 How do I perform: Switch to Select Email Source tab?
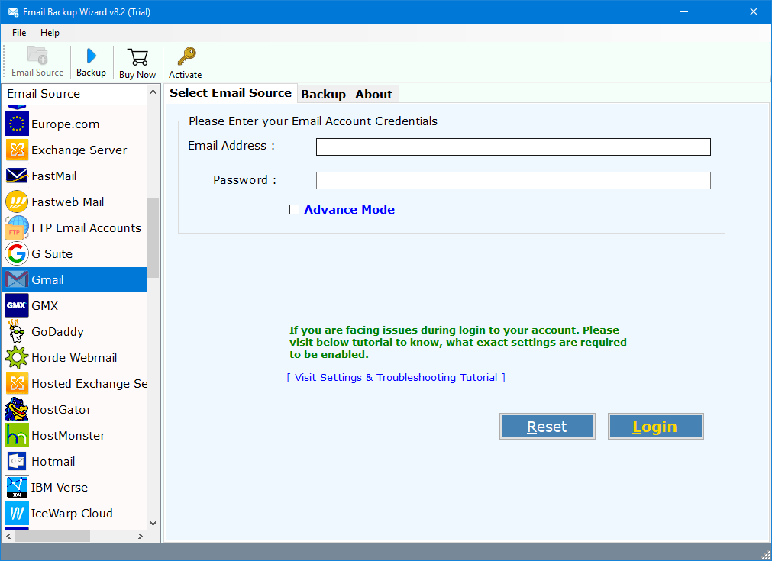tap(231, 93)
